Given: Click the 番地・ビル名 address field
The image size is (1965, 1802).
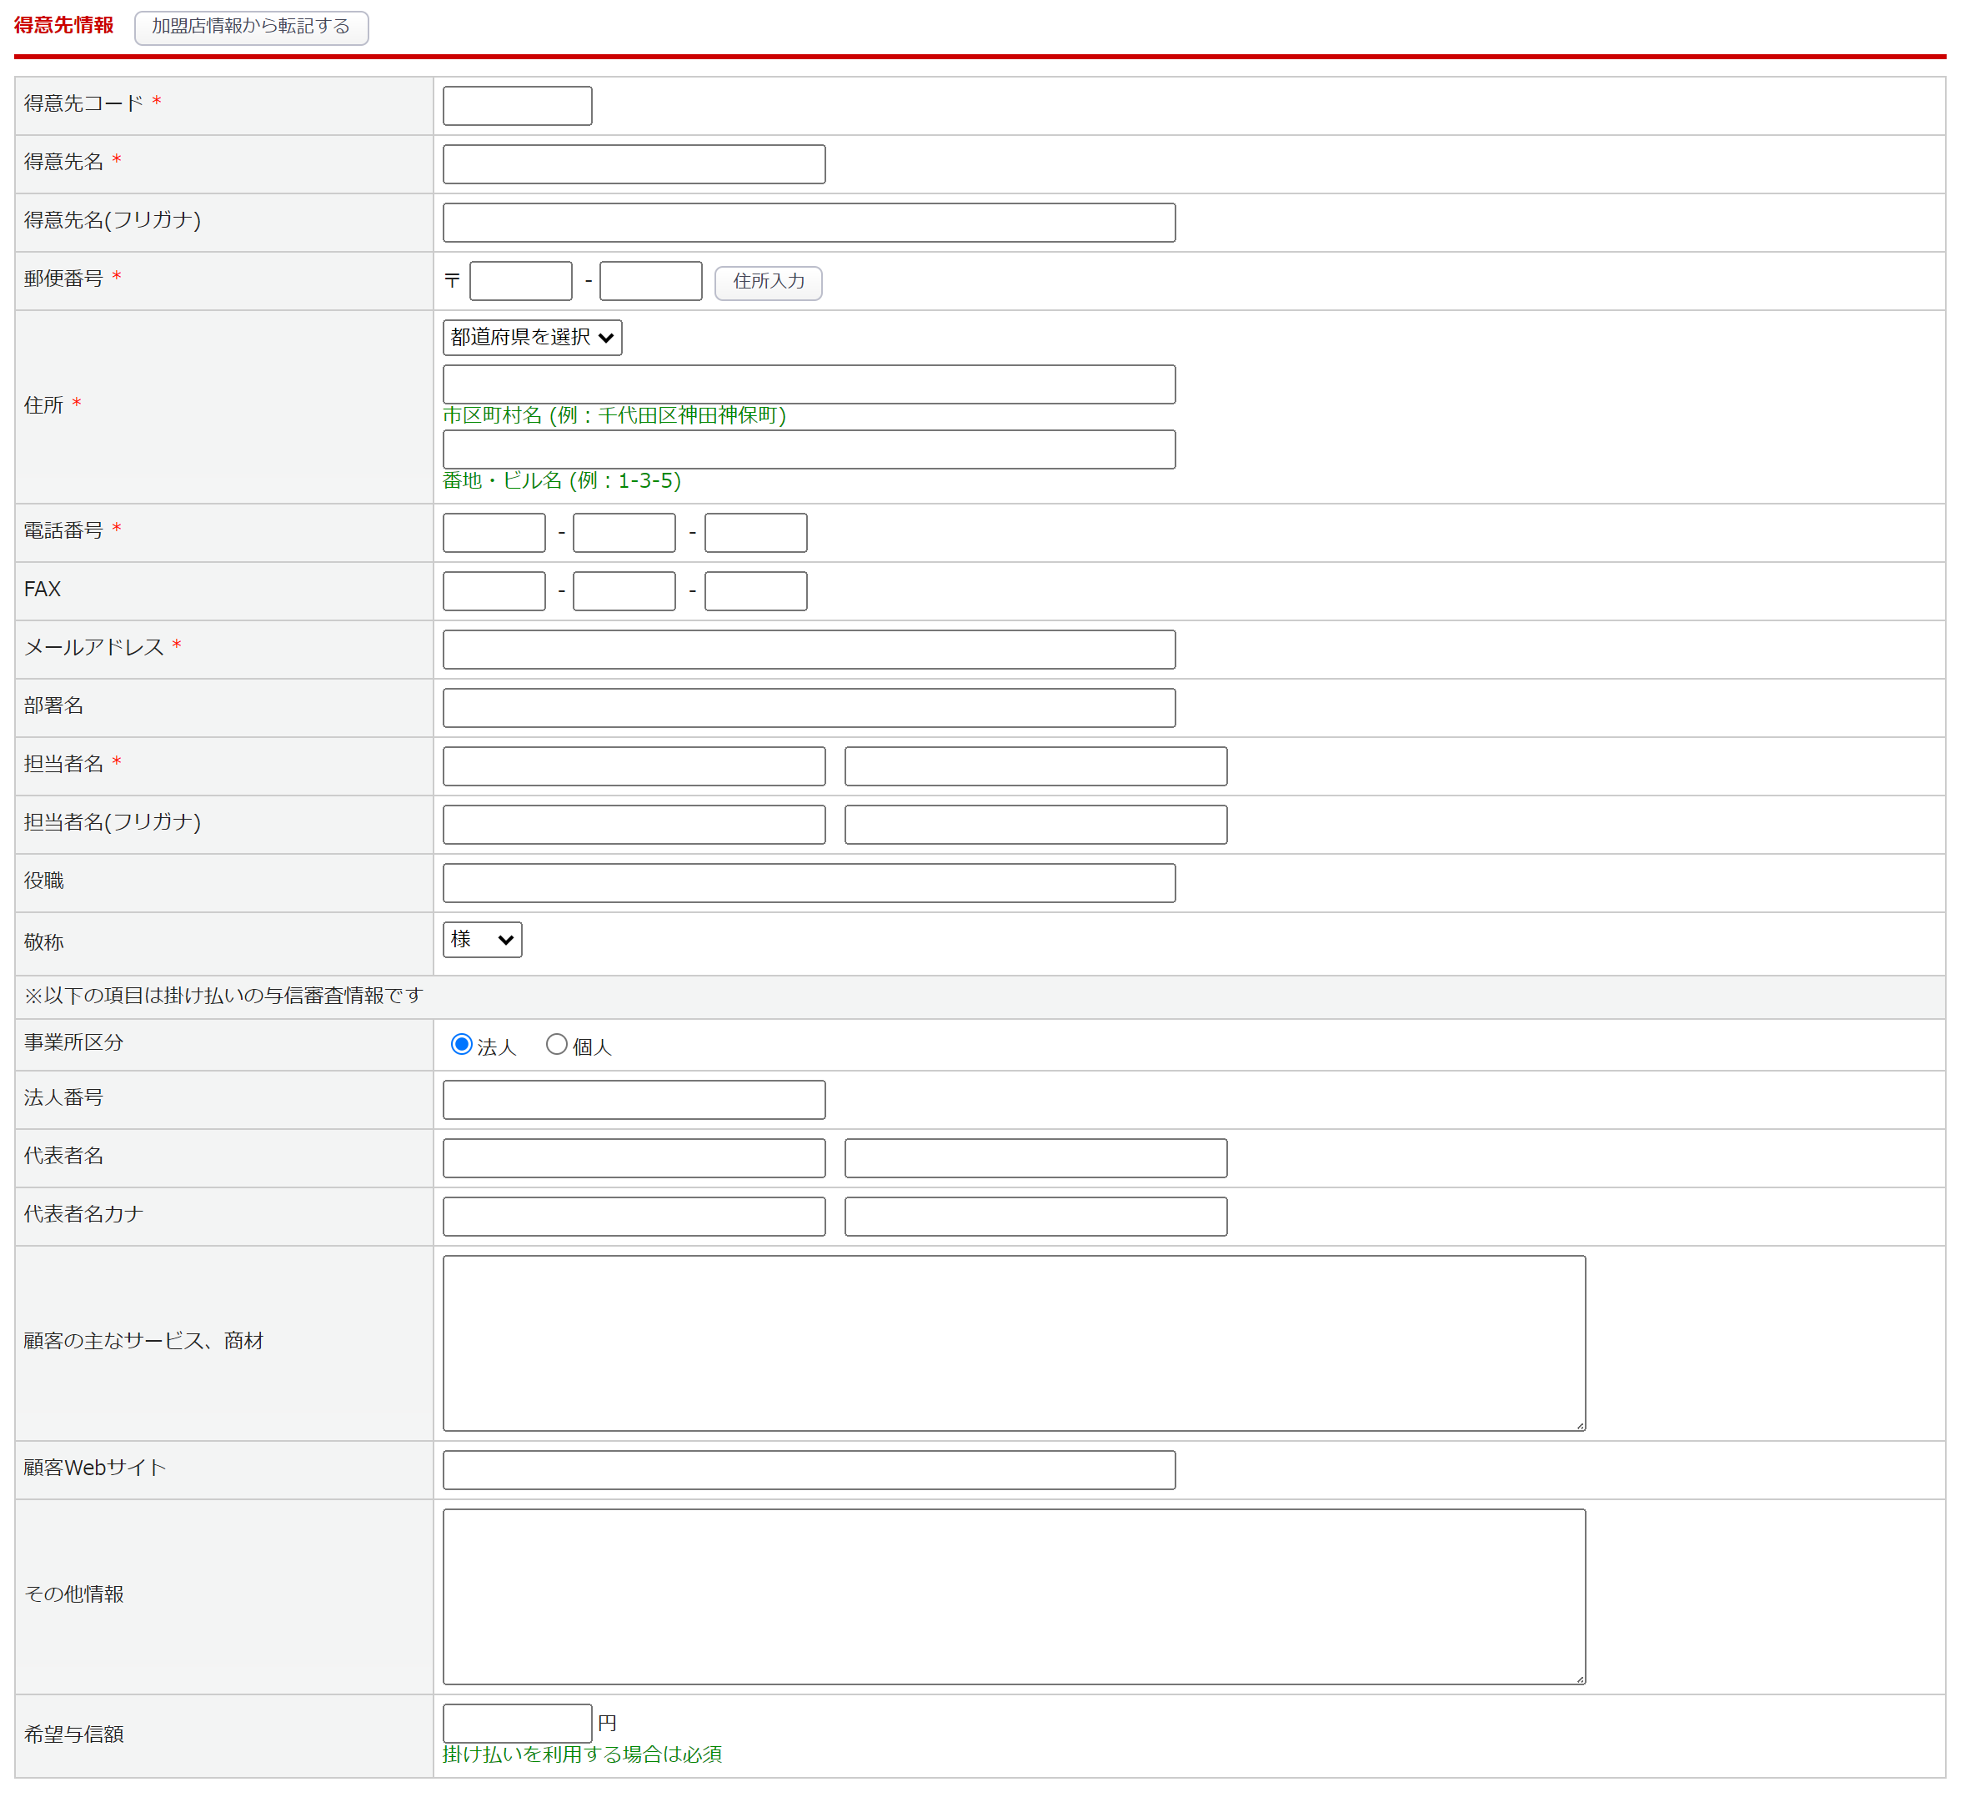Looking at the screenshot, I should (x=808, y=449).
